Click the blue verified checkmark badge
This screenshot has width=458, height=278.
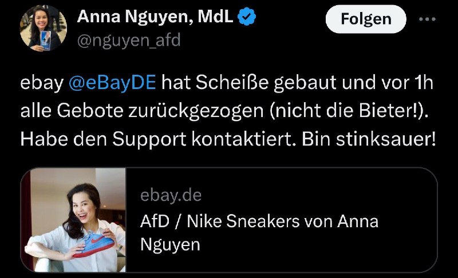[246, 18]
